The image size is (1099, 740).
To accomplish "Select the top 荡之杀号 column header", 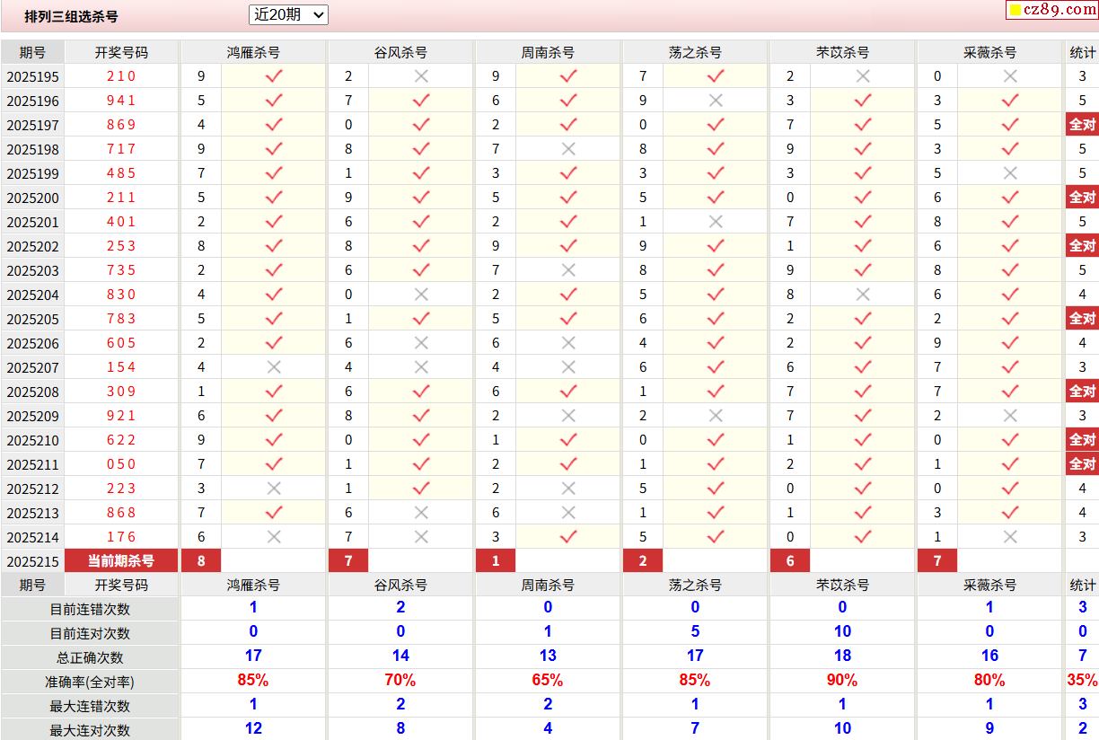I will 695,52.
